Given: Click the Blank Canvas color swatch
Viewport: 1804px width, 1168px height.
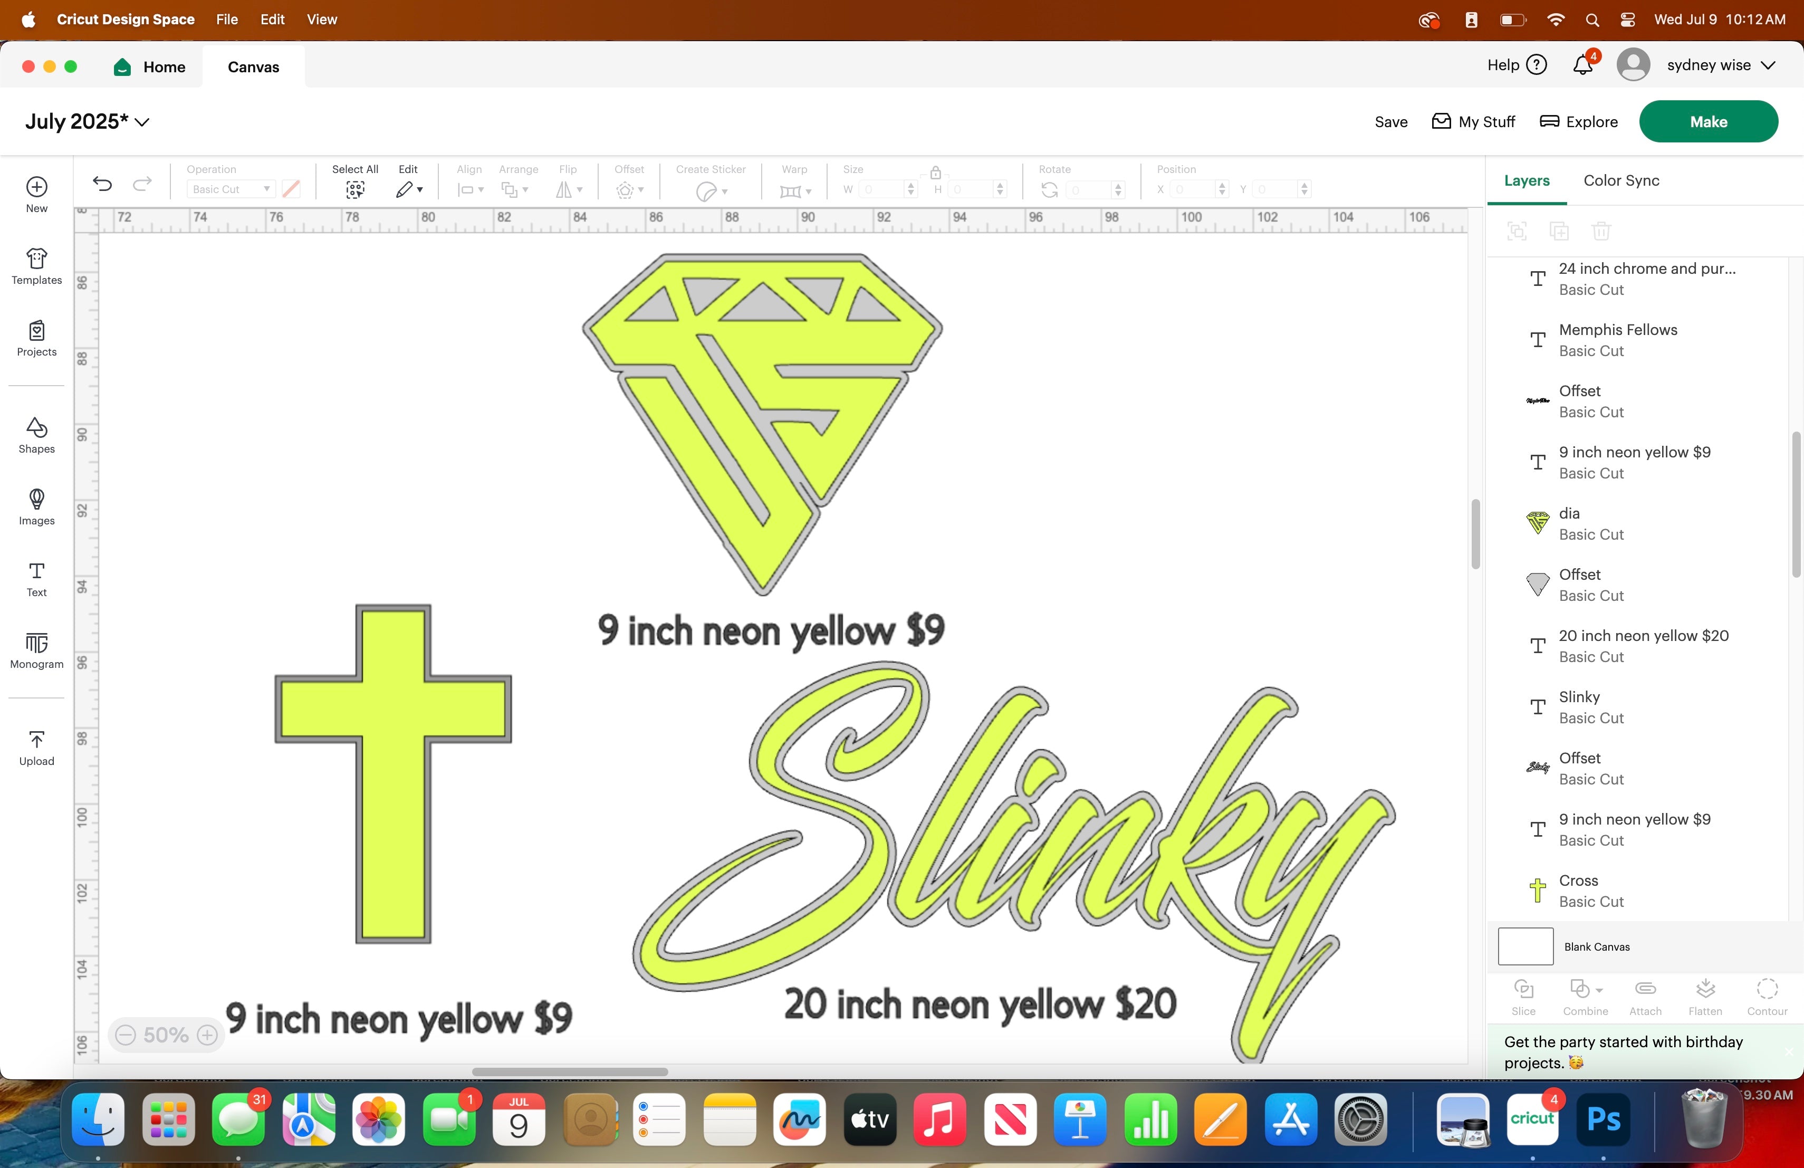Looking at the screenshot, I should click(1525, 946).
